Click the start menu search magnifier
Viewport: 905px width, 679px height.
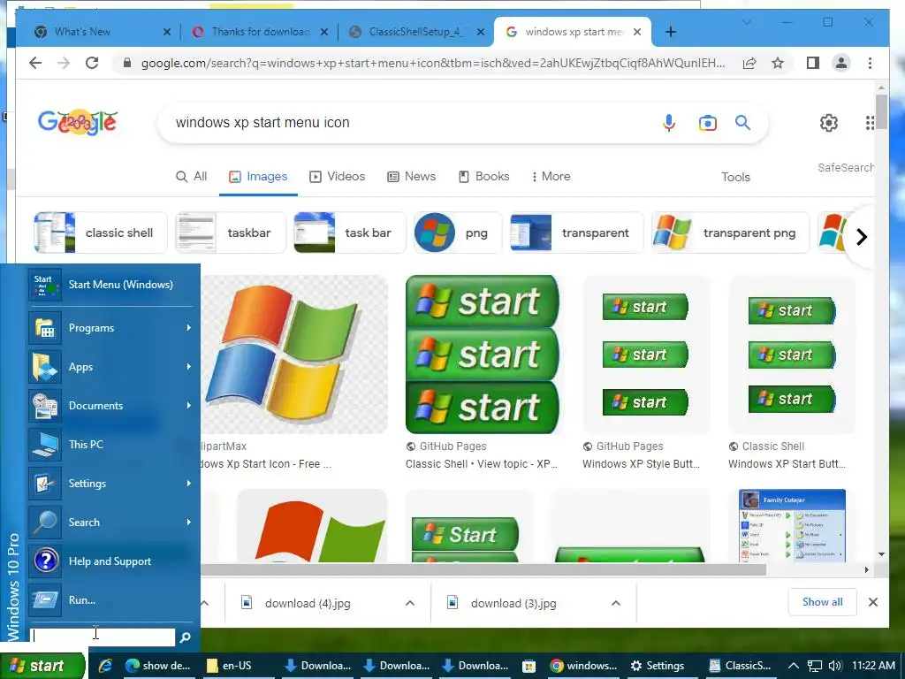(186, 637)
